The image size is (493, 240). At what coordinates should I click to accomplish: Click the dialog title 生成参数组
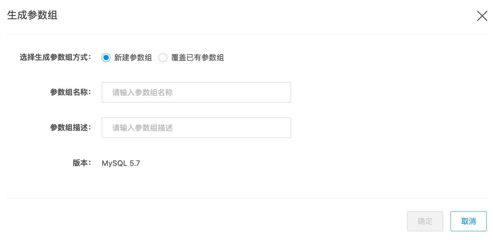[x=32, y=16]
